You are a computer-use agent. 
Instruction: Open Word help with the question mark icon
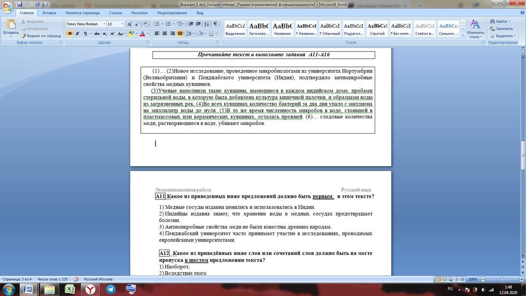(522, 13)
